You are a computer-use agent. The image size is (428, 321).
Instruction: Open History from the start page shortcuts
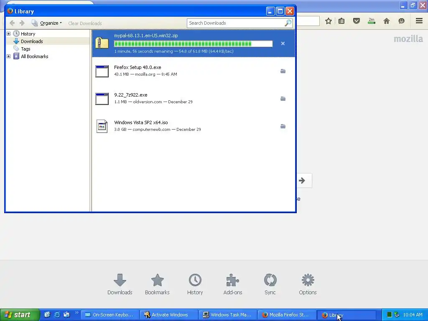tap(195, 284)
